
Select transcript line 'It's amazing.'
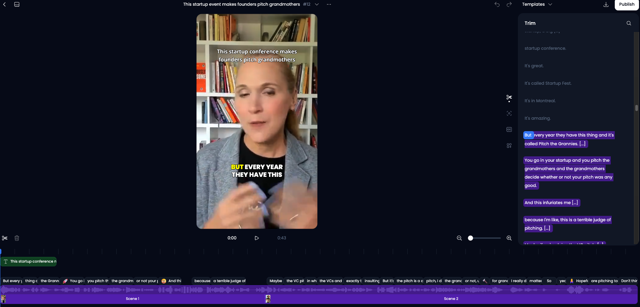point(537,118)
